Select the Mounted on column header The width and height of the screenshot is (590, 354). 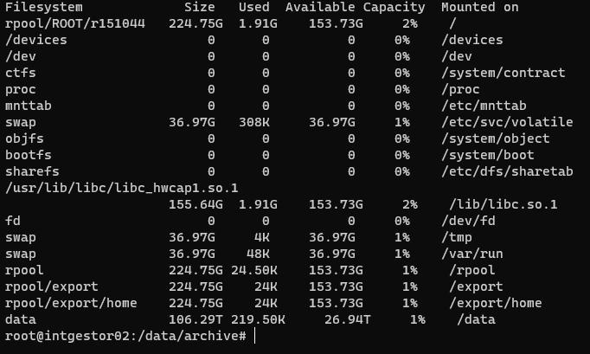point(480,7)
